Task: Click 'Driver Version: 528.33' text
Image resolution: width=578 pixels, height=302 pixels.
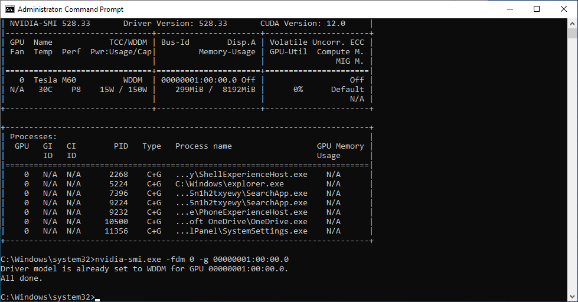Action: [175, 24]
